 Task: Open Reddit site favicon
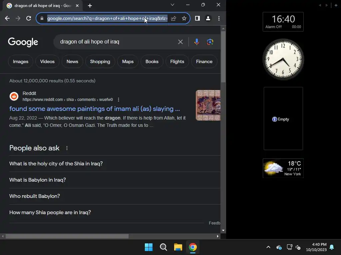click(x=14, y=96)
